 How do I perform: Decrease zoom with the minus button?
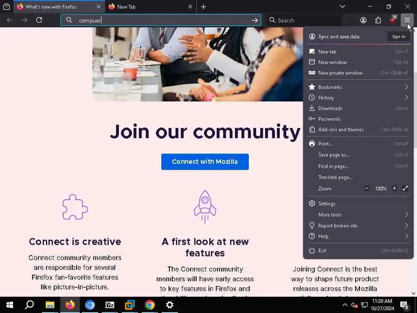pos(367,188)
